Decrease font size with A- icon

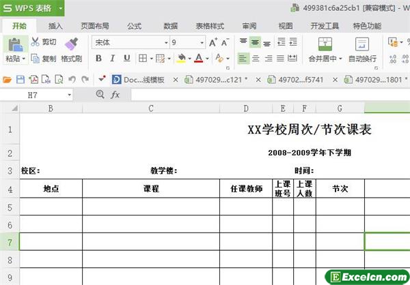click(x=225, y=42)
